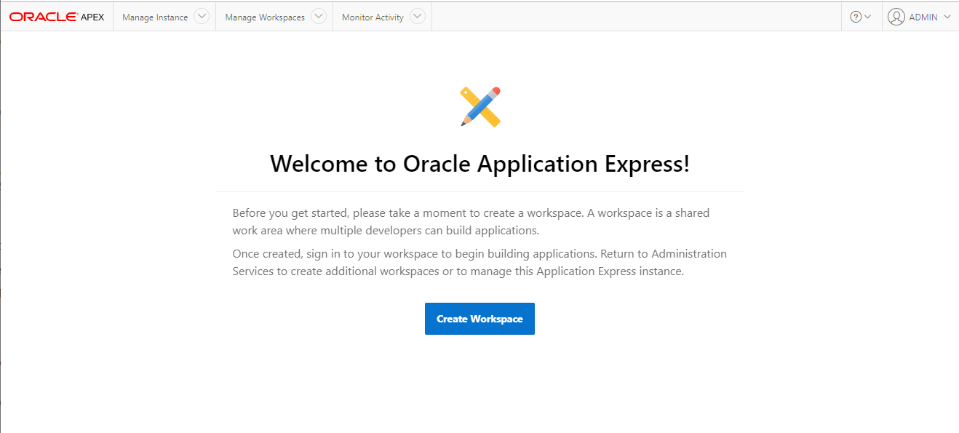Image resolution: width=959 pixels, height=433 pixels.
Task: Expand the Monitor Activity dropdown arrow
Action: pos(417,17)
